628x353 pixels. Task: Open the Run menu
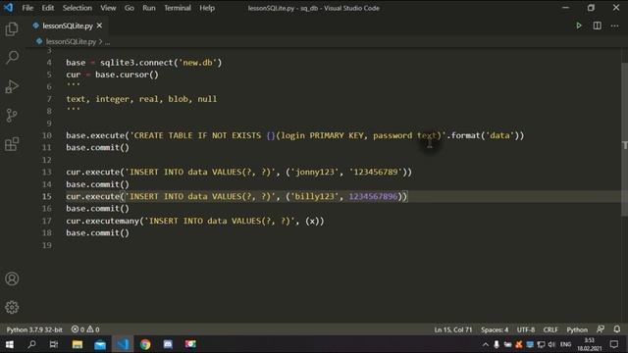[x=149, y=8]
